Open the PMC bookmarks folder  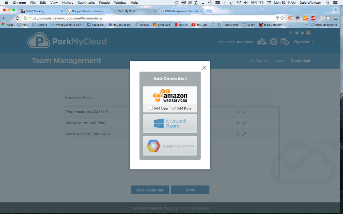[x=23, y=25]
